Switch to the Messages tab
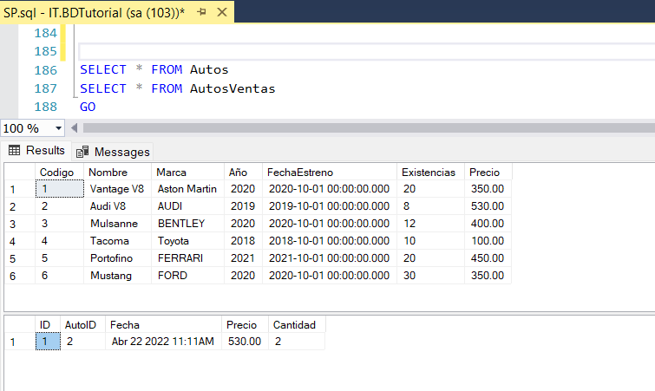Viewport: 655px width, 391px height. [113, 152]
